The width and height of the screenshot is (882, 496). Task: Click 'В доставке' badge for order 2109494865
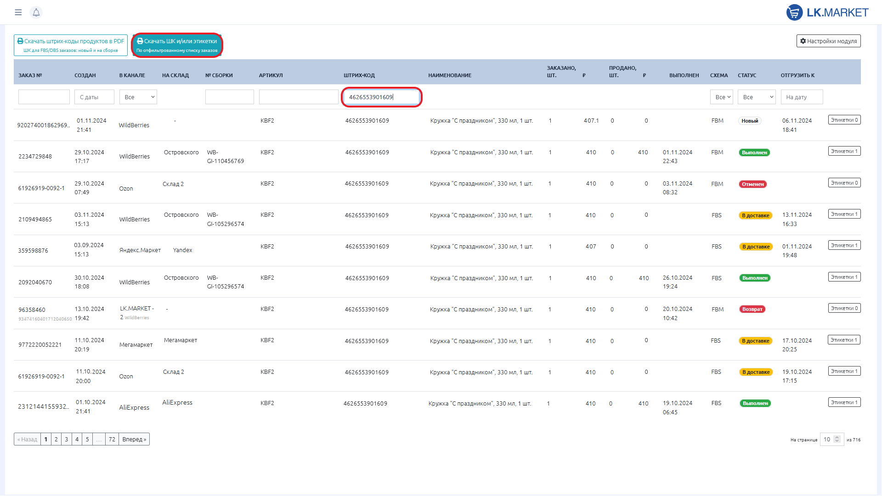click(x=756, y=215)
